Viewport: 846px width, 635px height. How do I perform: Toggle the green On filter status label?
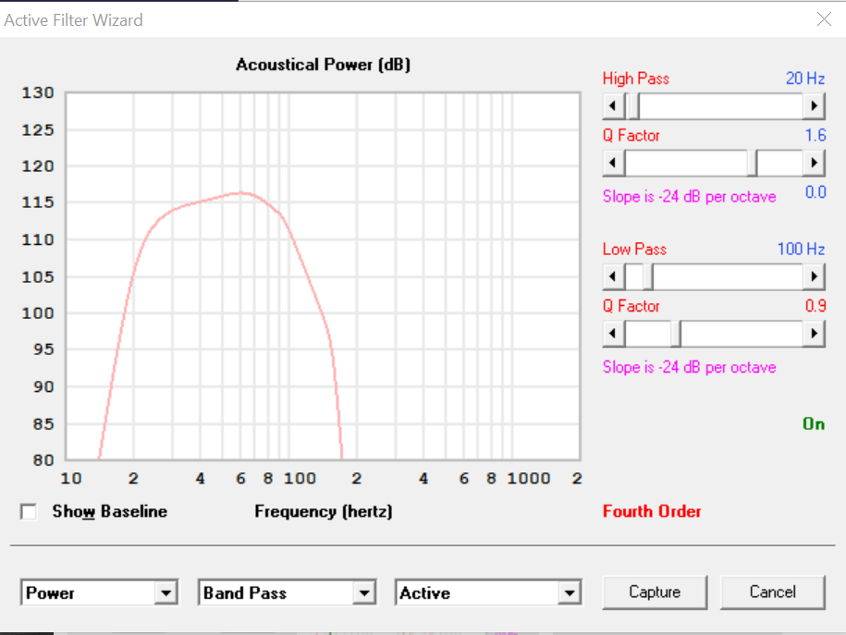click(814, 424)
